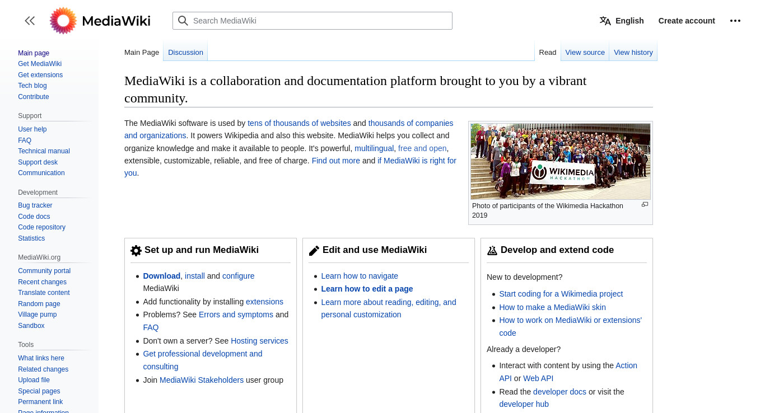Click the MediaWiki sunflower logo
Screen dimensions: 765x413
pos(63,21)
